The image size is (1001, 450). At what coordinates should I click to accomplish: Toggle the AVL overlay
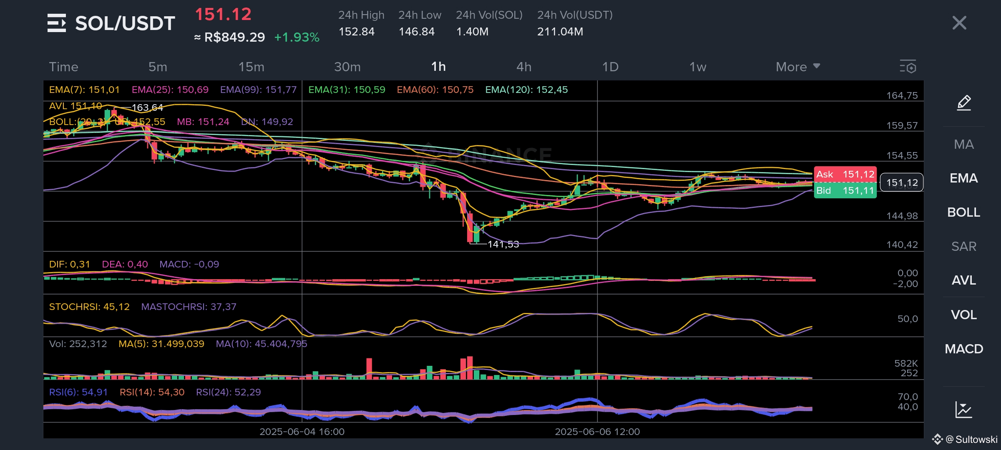(x=963, y=280)
